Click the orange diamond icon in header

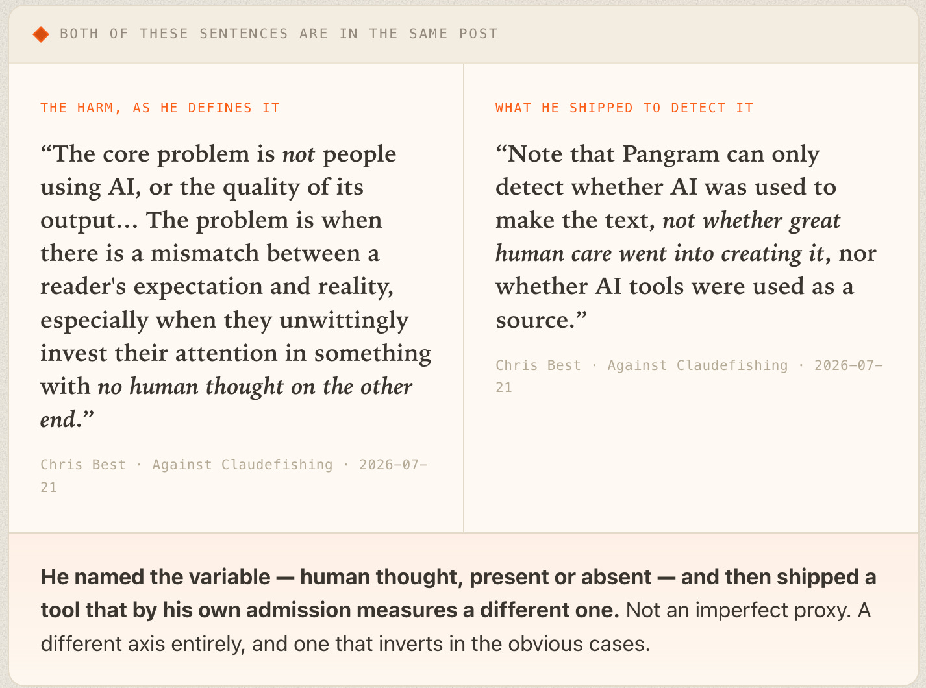(x=41, y=34)
